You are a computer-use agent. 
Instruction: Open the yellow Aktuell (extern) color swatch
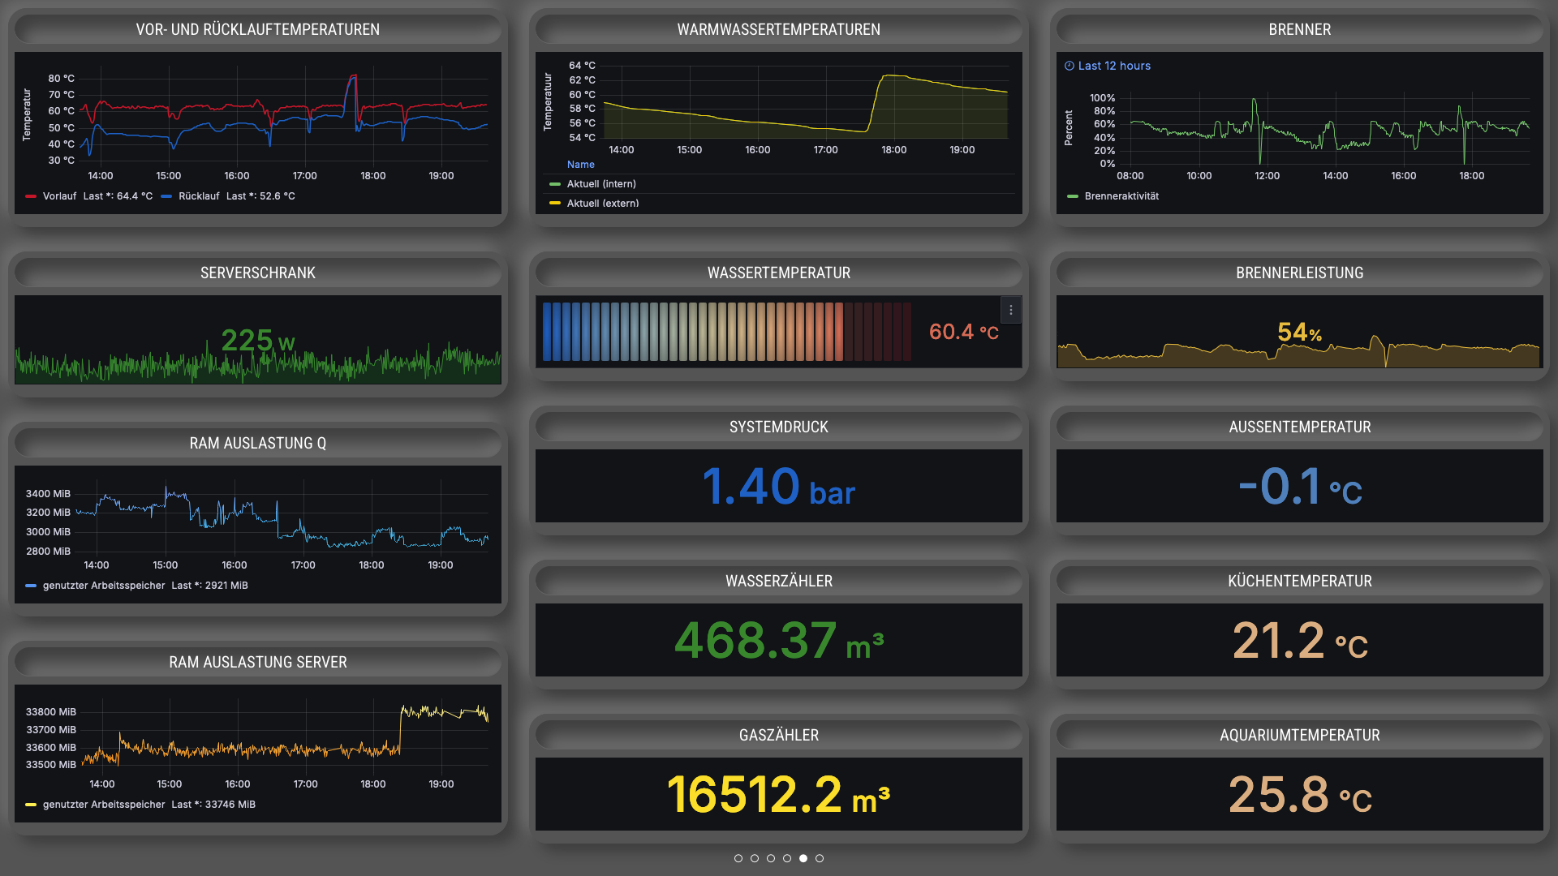tap(555, 204)
